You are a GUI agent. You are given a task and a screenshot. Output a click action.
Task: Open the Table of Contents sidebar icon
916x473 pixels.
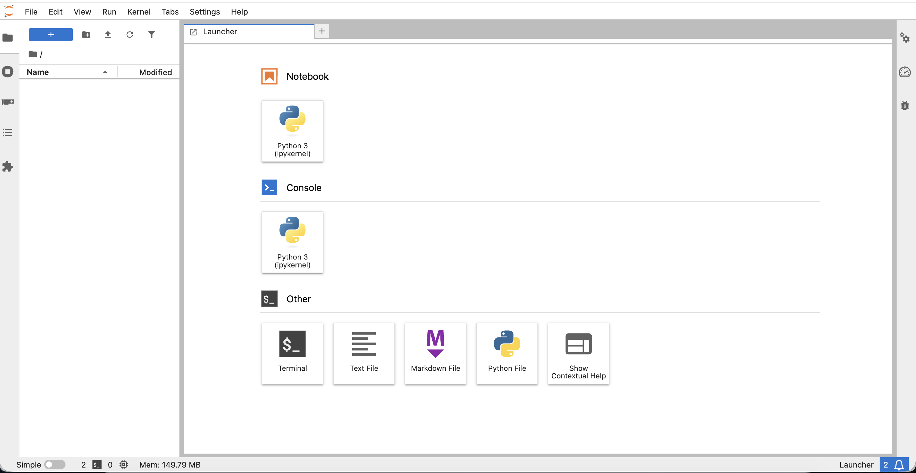[x=8, y=133]
